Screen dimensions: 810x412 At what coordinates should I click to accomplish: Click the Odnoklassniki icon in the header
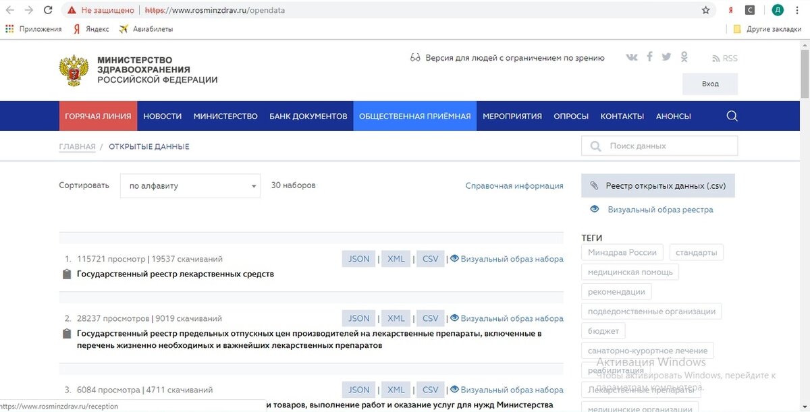pos(684,57)
